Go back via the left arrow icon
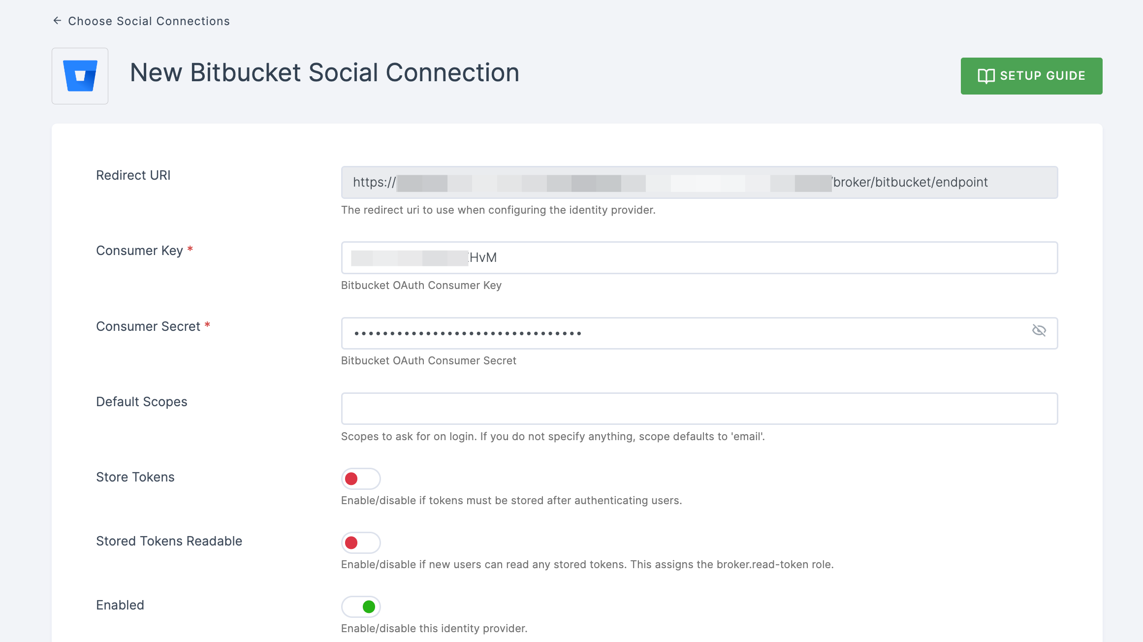 click(57, 21)
